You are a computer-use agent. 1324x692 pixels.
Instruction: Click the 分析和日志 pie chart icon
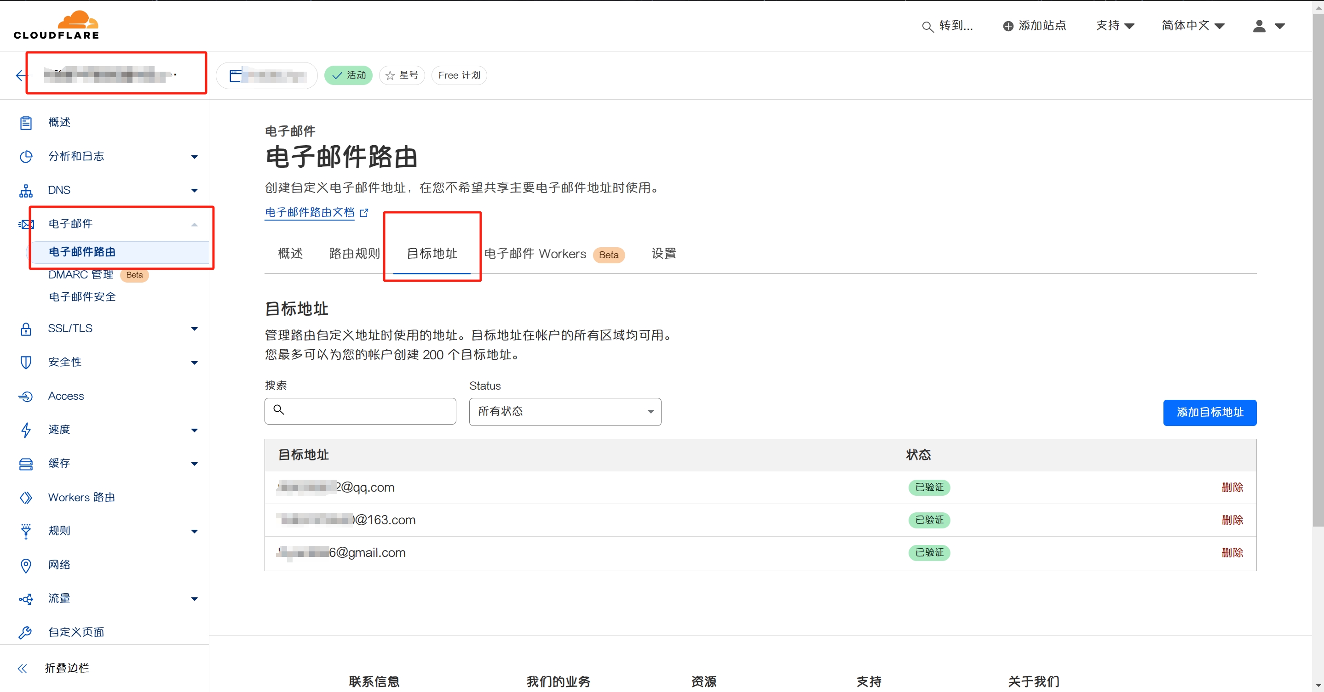[x=26, y=157]
